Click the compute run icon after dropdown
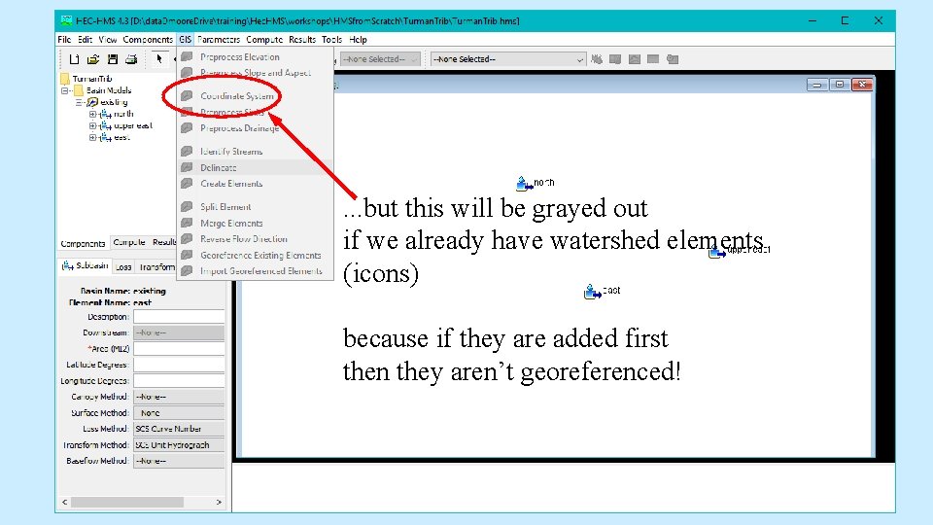The width and height of the screenshot is (933, 525). click(x=597, y=59)
